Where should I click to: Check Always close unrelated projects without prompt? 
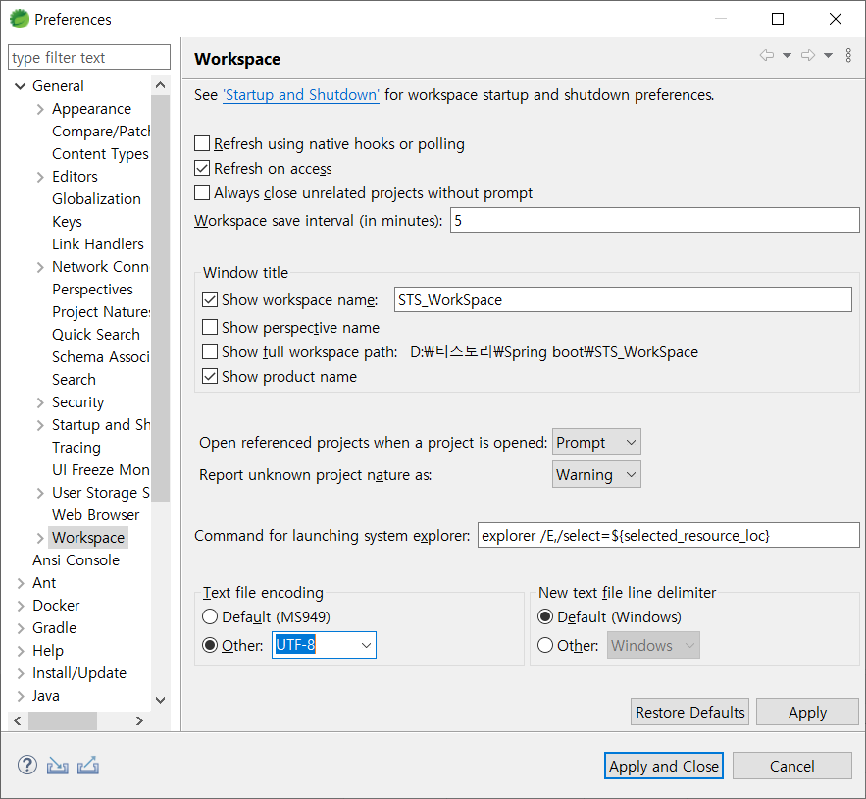pyautogui.click(x=202, y=192)
